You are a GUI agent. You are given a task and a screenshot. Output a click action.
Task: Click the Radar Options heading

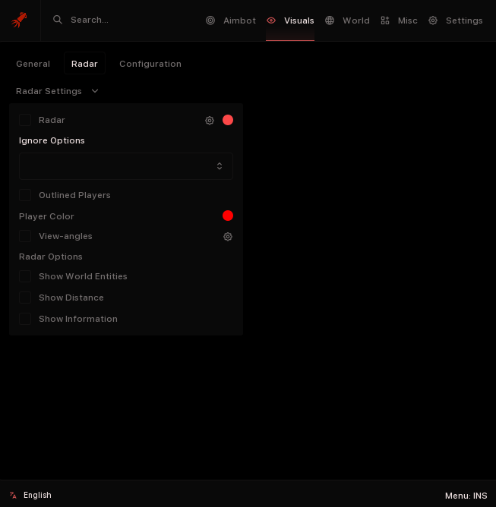pyautogui.click(x=51, y=257)
